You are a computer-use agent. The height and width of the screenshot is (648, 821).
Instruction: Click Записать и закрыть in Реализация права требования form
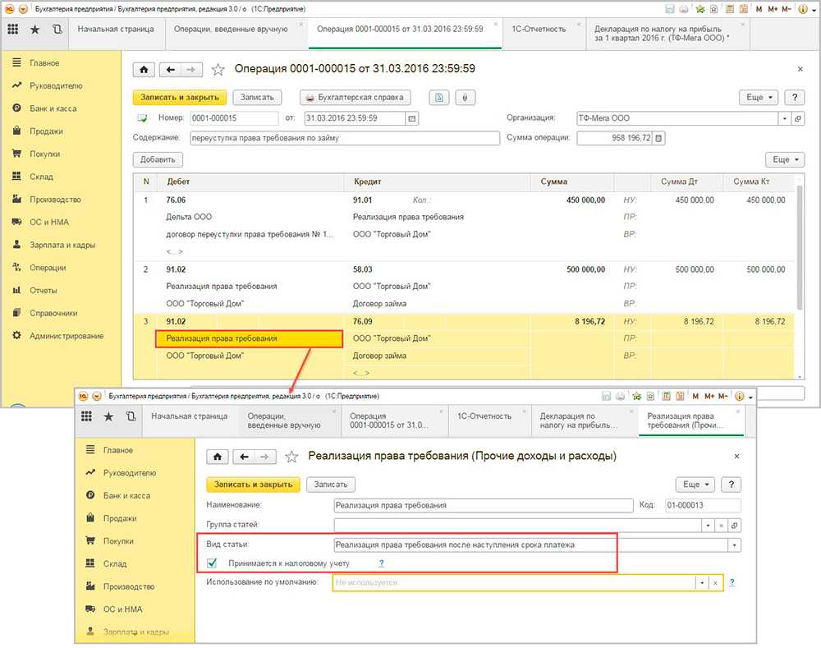click(x=254, y=485)
